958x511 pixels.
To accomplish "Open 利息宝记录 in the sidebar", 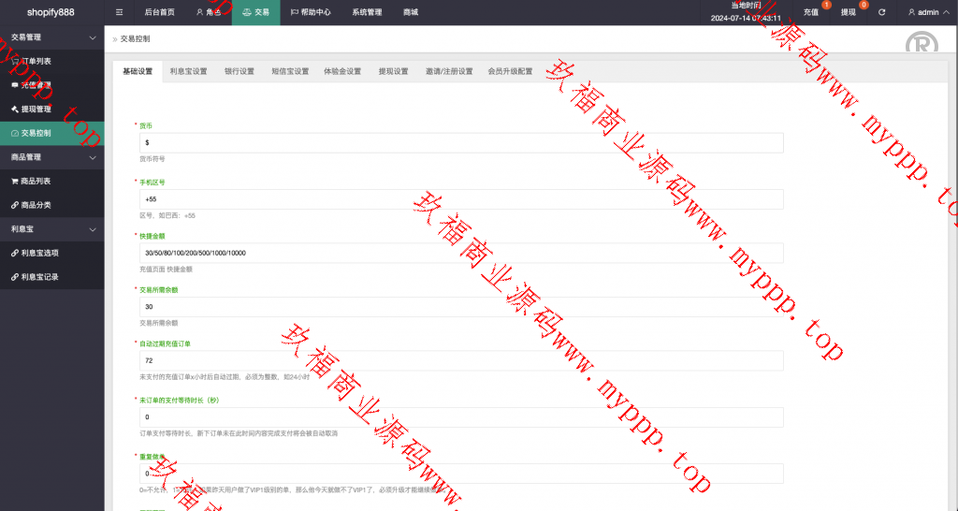I will point(39,277).
